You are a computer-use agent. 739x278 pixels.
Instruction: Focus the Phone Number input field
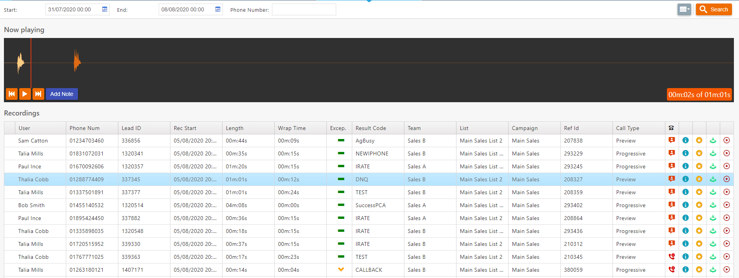point(304,9)
